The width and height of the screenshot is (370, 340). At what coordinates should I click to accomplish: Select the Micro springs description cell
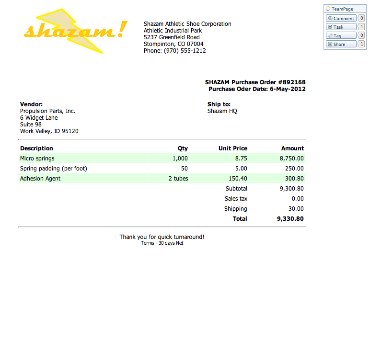click(37, 159)
